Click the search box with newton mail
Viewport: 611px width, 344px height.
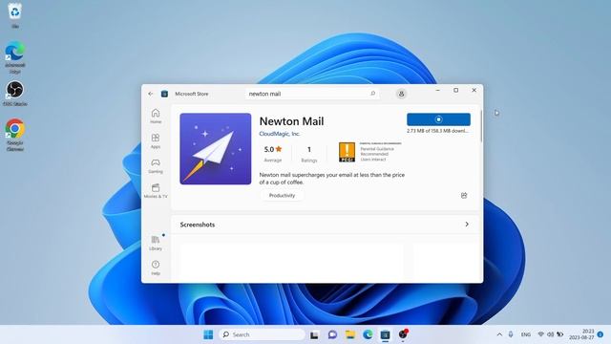click(x=312, y=94)
